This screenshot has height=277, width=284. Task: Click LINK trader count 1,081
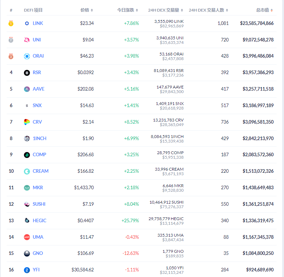(223, 23)
